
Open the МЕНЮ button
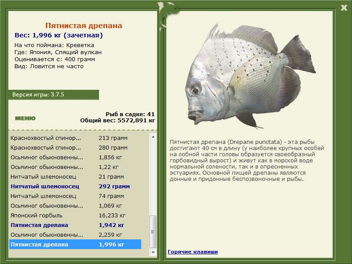tap(25, 118)
